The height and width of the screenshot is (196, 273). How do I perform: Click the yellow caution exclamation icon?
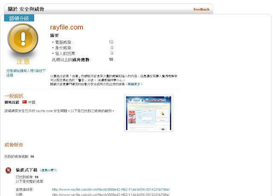23,38
